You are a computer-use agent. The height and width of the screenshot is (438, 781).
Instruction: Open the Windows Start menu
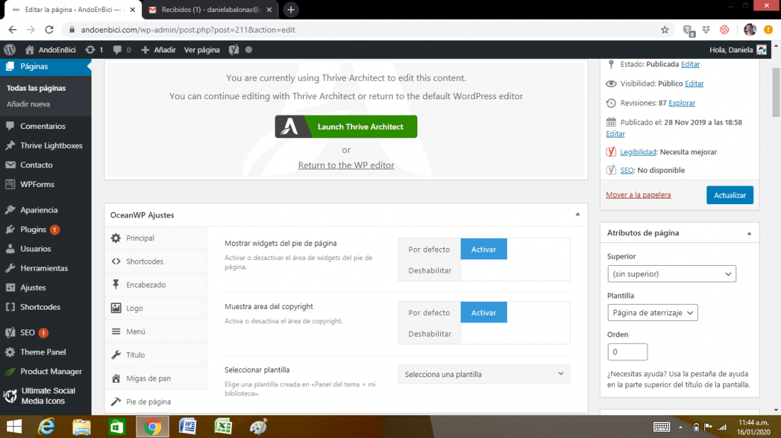[14, 427]
